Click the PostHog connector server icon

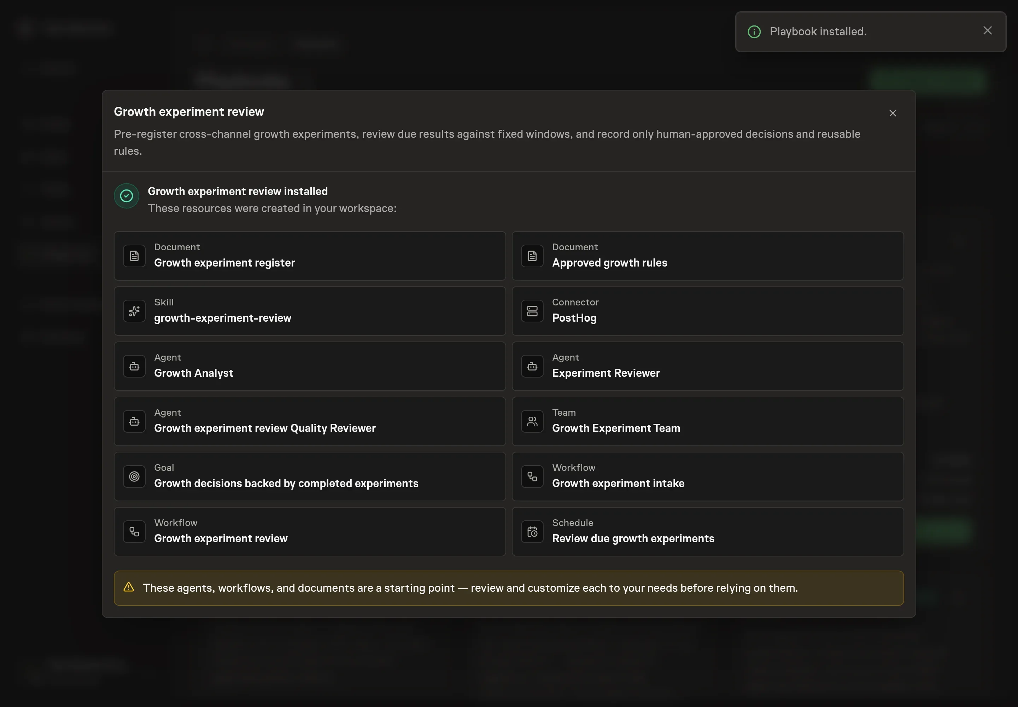tap(532, 311)
